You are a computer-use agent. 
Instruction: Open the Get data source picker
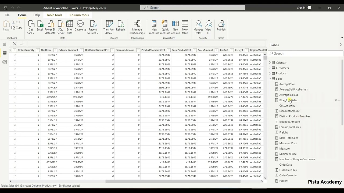click(x=31, y=28)
